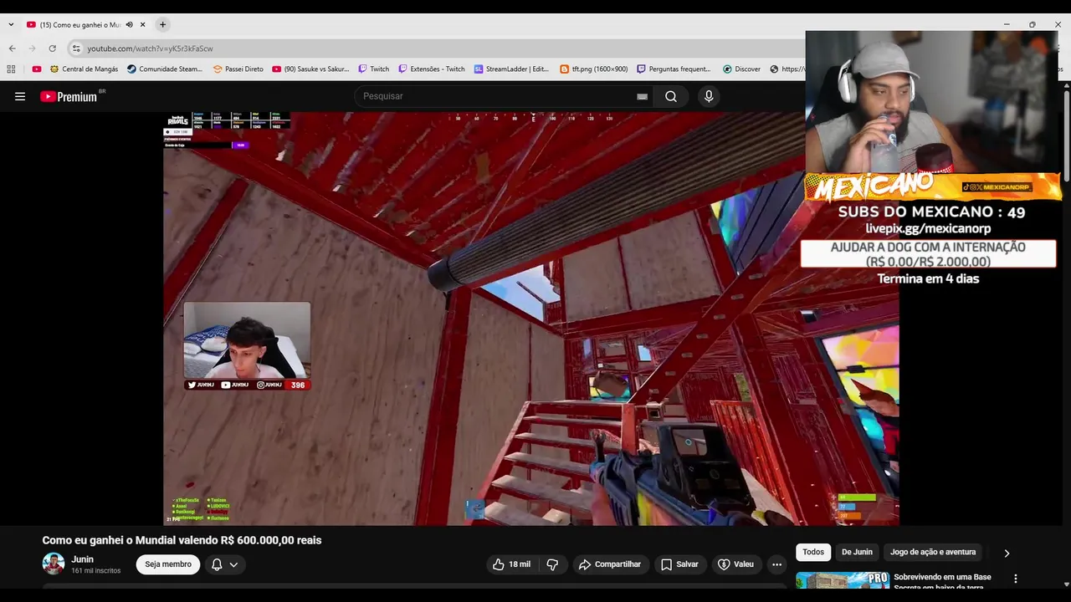This screenshot has height=602, width=1071.
Task: Select the De Junin filter chip
Action: (857, 552)
